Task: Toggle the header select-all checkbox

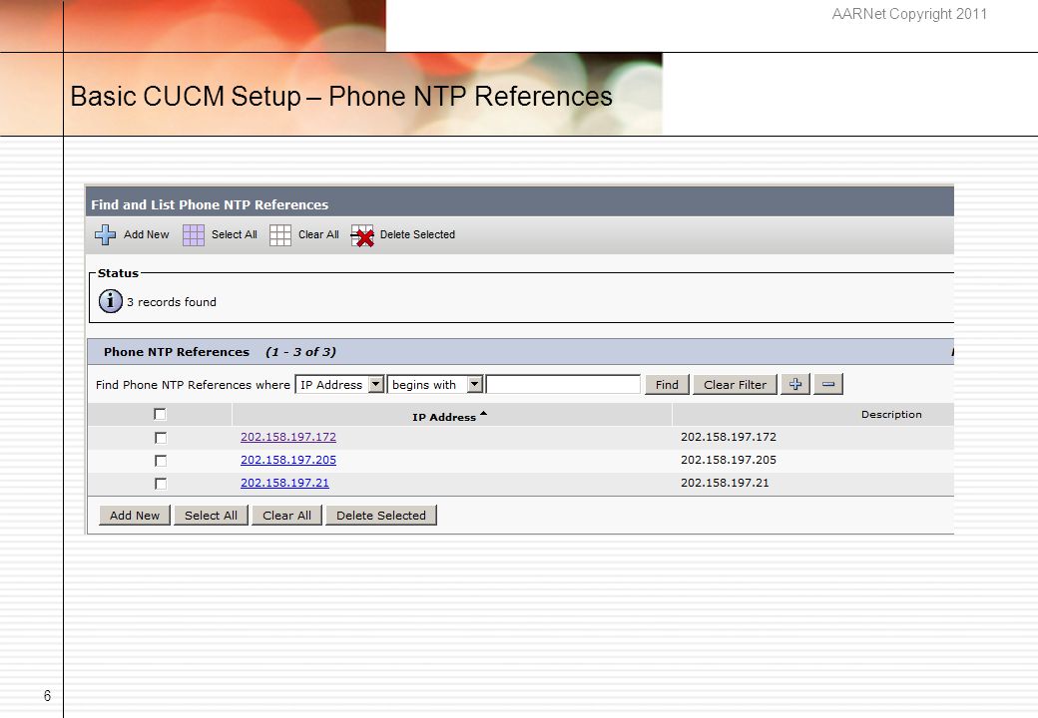Action: [160, 414]
